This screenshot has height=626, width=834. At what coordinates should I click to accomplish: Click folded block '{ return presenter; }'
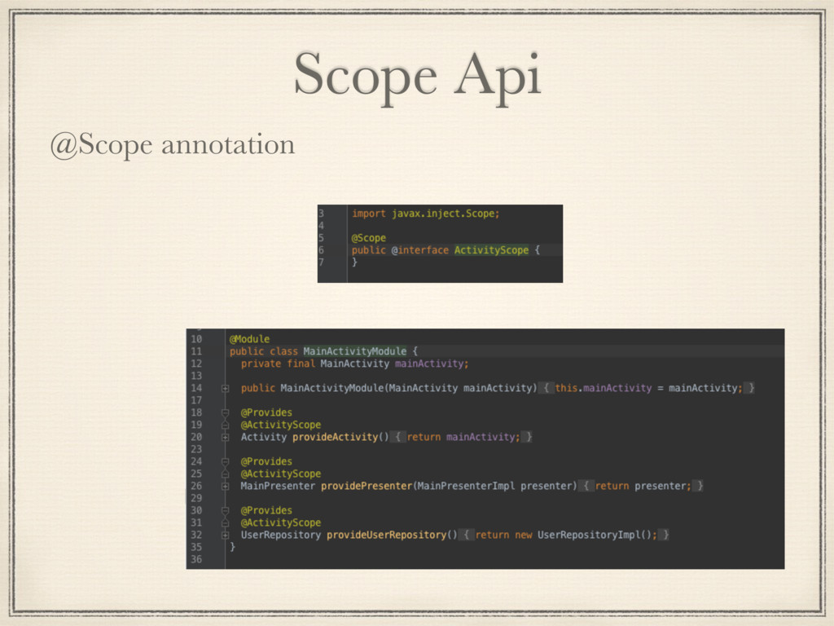(x=641, y=486)
